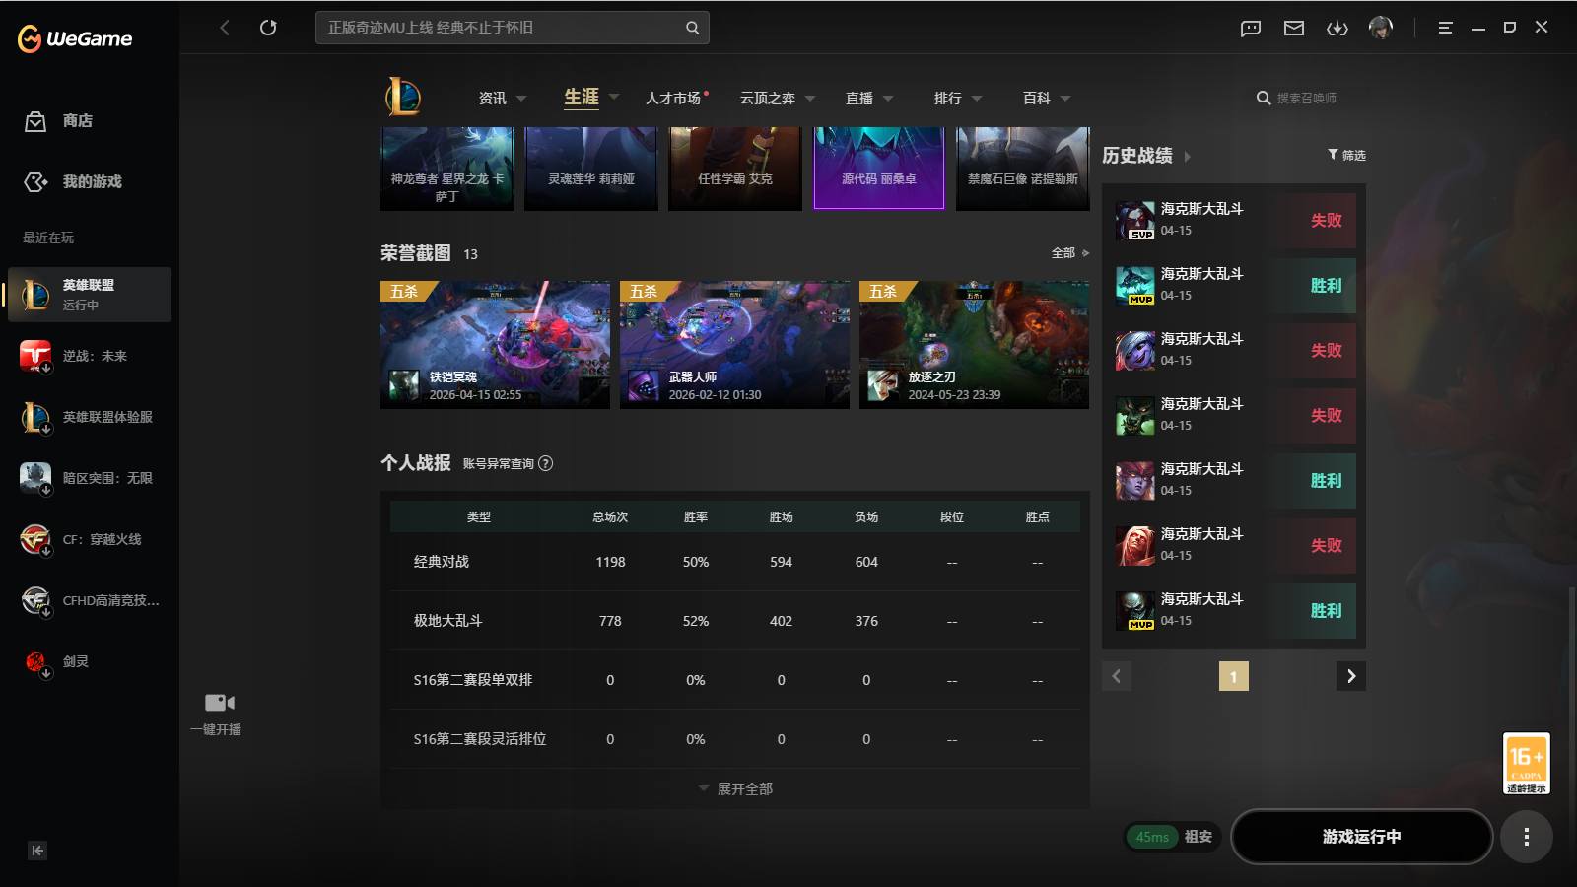Expand 历史战绩 arrow
The height and width of the screenshot is (887, 1577).
tap(1188, 157)
